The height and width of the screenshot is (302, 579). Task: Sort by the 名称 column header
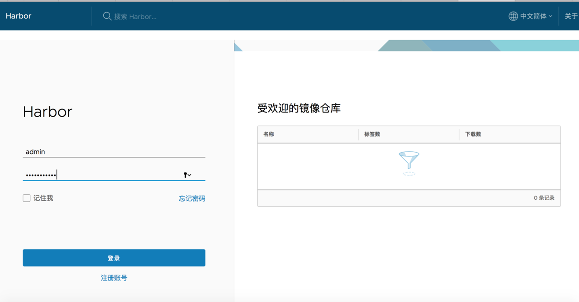[268, 134]
